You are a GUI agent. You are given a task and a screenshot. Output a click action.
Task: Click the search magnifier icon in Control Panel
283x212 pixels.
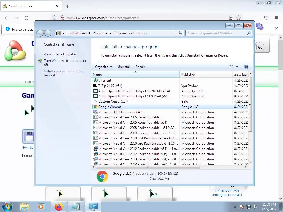pos(249,33)
